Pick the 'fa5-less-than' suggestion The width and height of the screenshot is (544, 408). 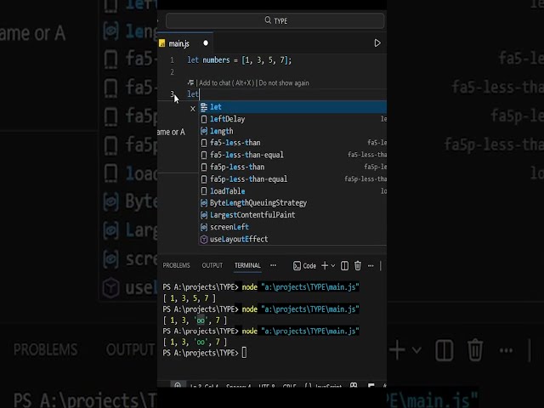pyautogui.click(x=292, y=143)
